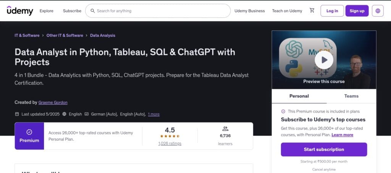Click the globe icon beside English
The width and height of the screenshot is (391, 173).
click(x=64, y=114)
